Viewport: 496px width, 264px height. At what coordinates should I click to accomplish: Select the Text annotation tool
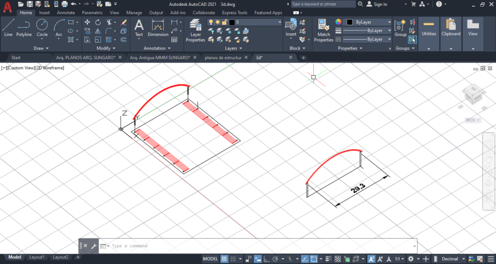139,28
